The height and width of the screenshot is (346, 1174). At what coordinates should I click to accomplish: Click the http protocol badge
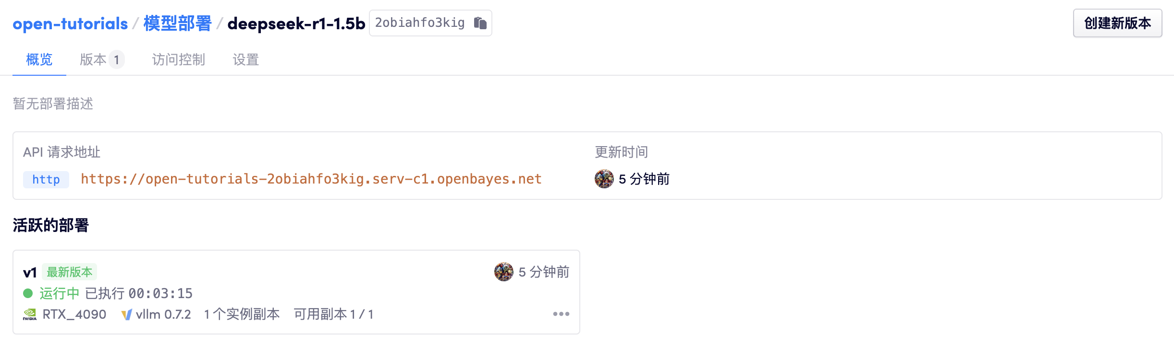pyautogui.click(x=45, y=180)
